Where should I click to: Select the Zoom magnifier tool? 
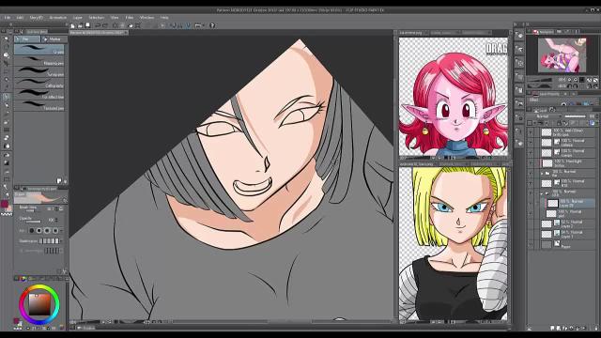7,38
